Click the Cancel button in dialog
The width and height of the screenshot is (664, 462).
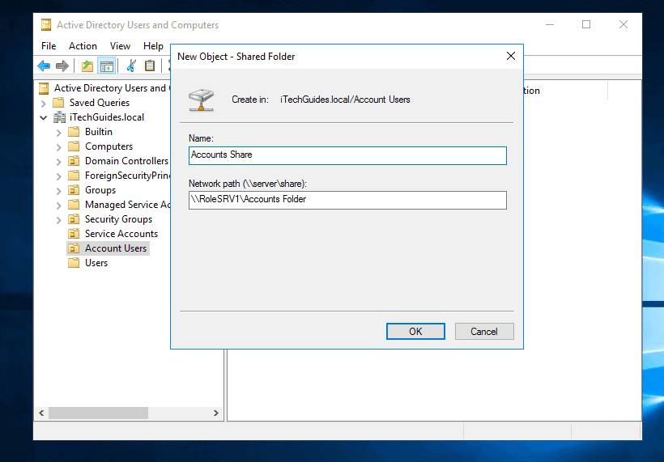[483, 331]
